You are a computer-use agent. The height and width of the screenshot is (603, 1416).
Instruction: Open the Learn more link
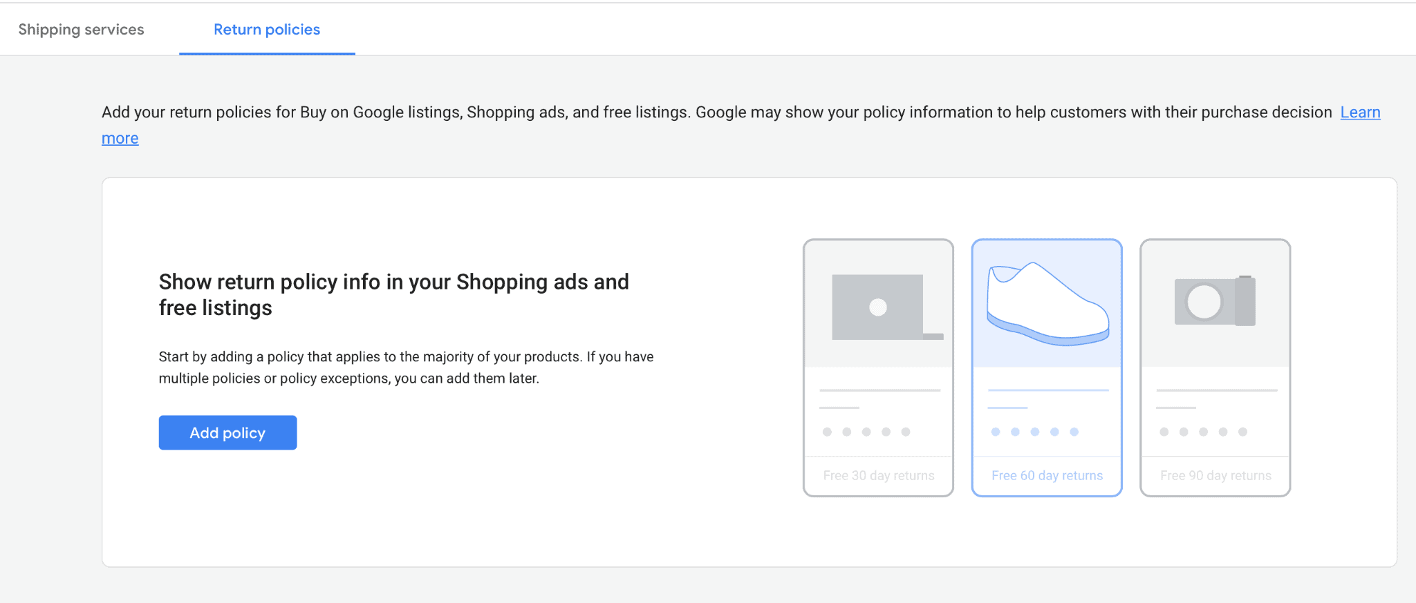pyautogui.click(x=1360, y=112)
